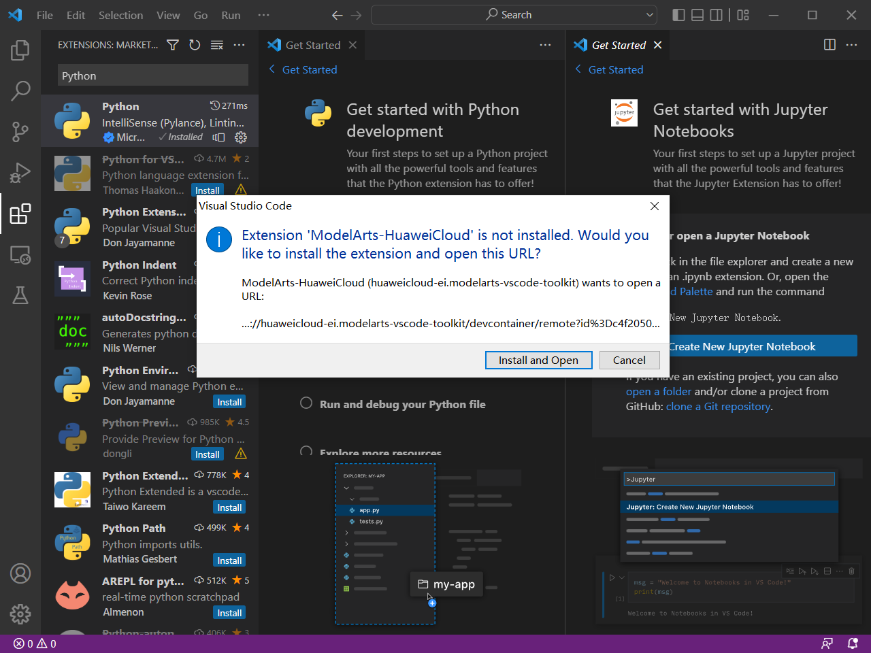Clear the extensions search results

[217, 45]
